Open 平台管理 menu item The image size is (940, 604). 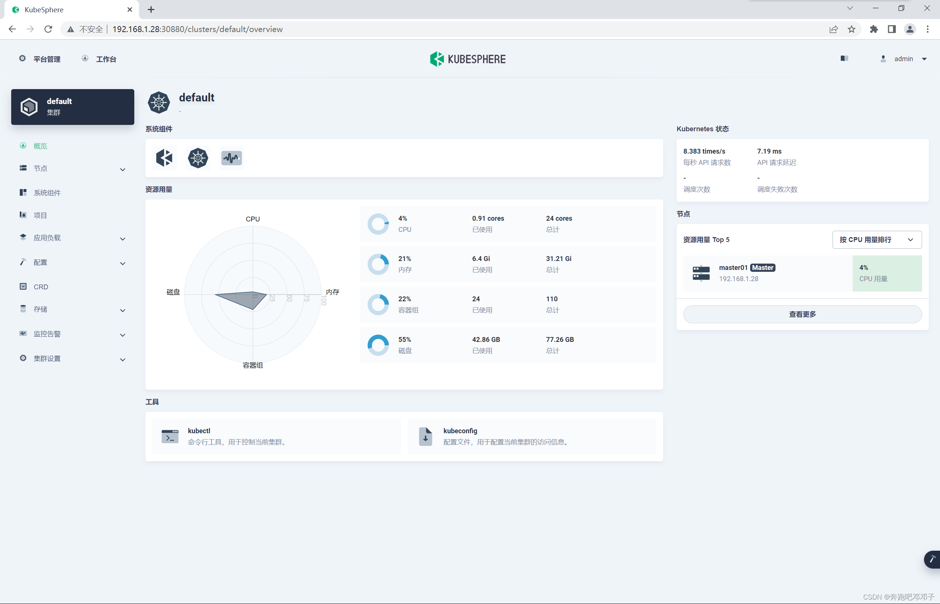41,59
